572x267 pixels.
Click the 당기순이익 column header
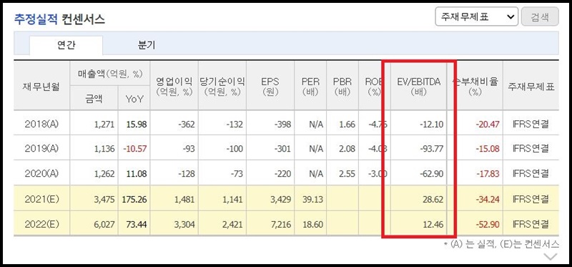(x=222, y=87)
